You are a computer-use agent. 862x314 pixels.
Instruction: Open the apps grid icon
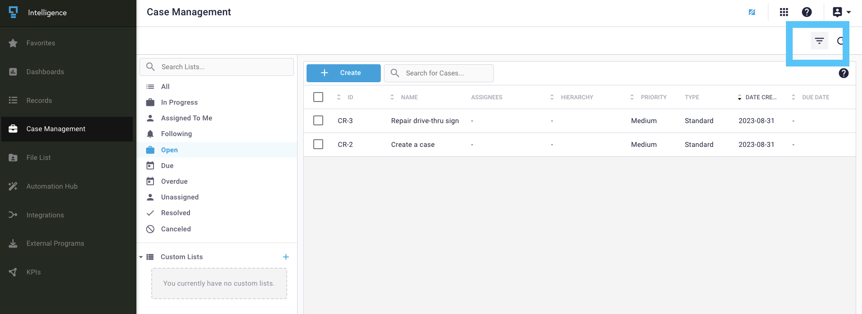point(784,12)
